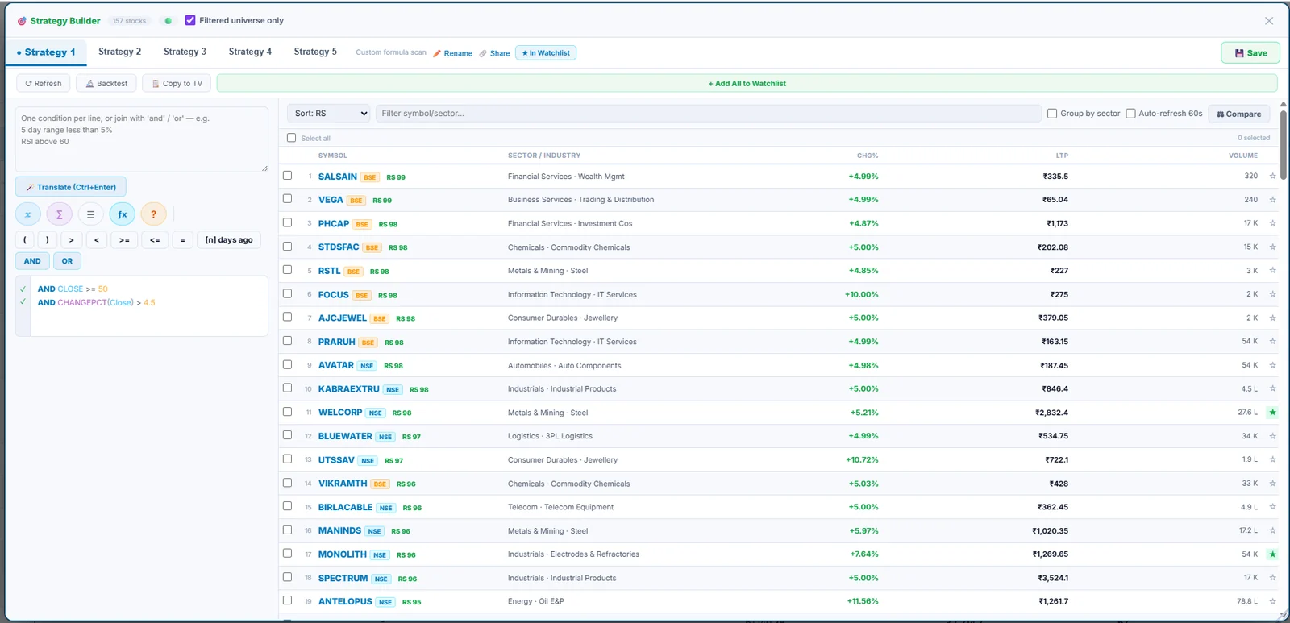Click the results list vertical scrollbar

pos(1283,145)
